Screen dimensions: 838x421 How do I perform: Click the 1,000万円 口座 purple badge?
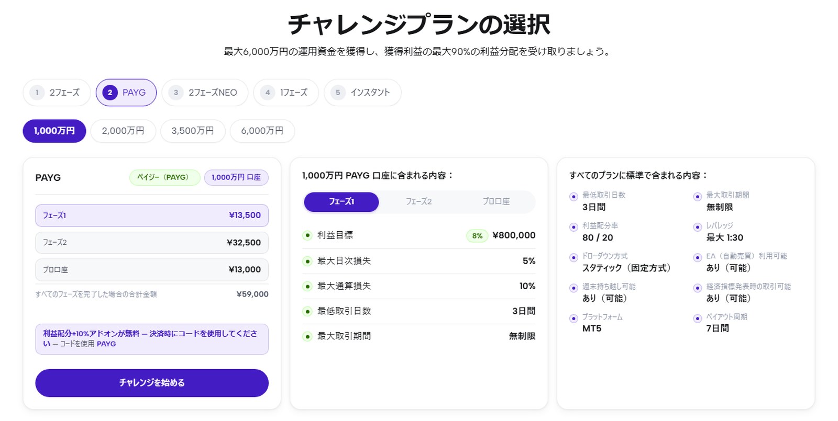(236, 178)
